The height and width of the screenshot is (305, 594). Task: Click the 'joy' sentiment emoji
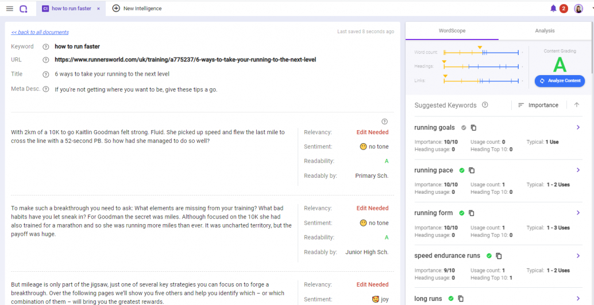(376, 299)
